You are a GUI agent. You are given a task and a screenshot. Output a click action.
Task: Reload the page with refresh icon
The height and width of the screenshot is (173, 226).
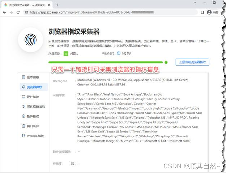[x=18, y=12]
